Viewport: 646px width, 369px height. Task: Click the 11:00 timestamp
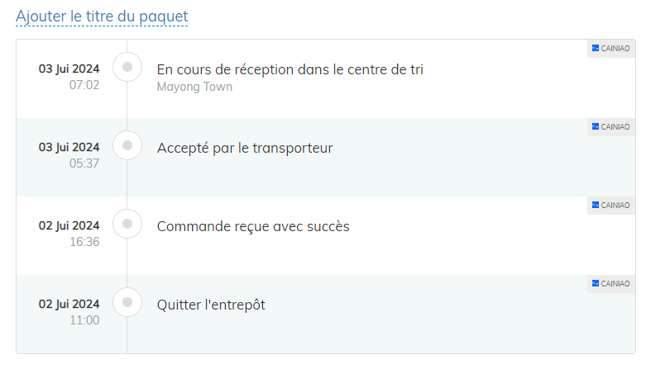point(84,320)
